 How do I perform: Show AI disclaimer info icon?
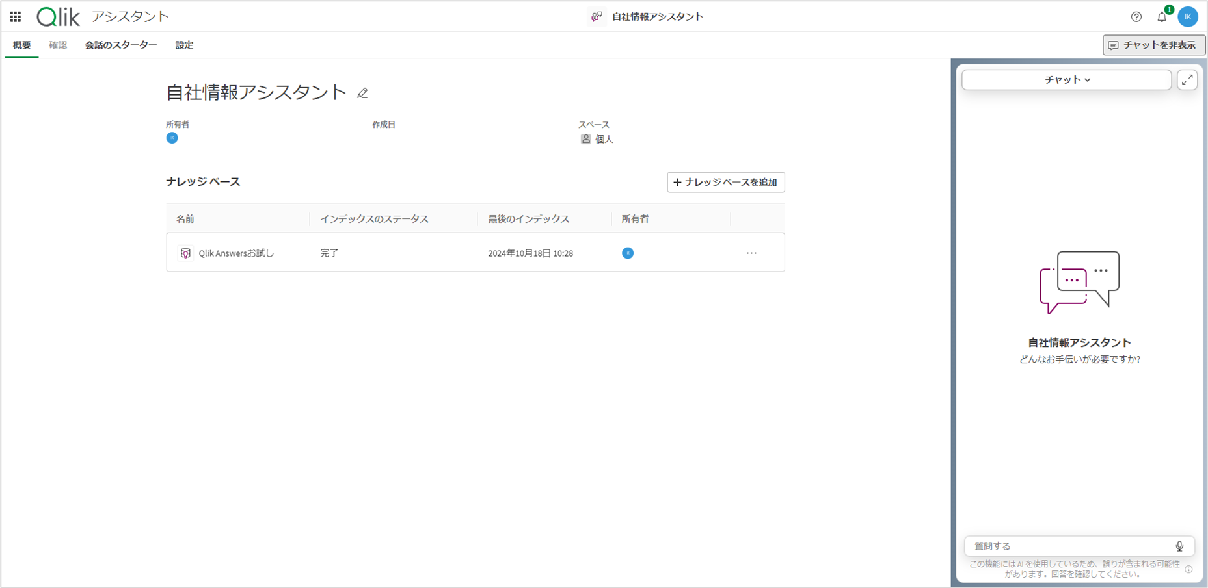click(x=1188, y=569)
